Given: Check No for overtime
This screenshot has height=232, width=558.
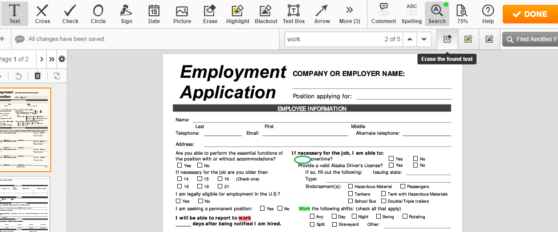Looking at the screenshot, I should pos(415,158).
